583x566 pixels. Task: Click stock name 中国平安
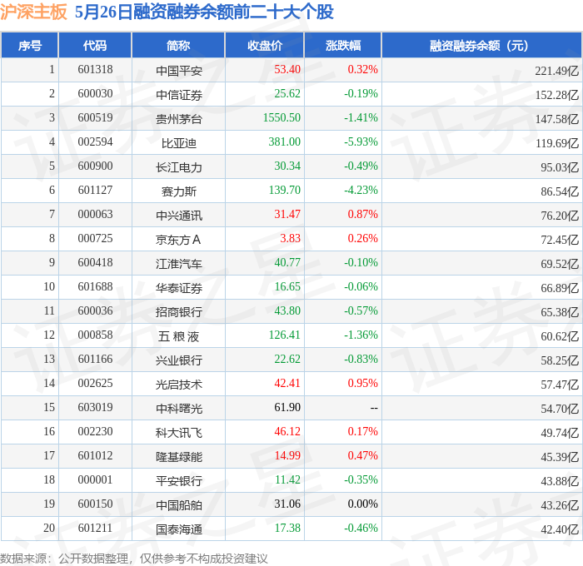[179, 71]
